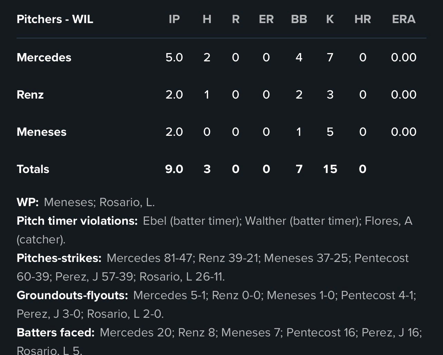Click the WP: label
This screenshot has height=355, width=443.
[28, 202]
